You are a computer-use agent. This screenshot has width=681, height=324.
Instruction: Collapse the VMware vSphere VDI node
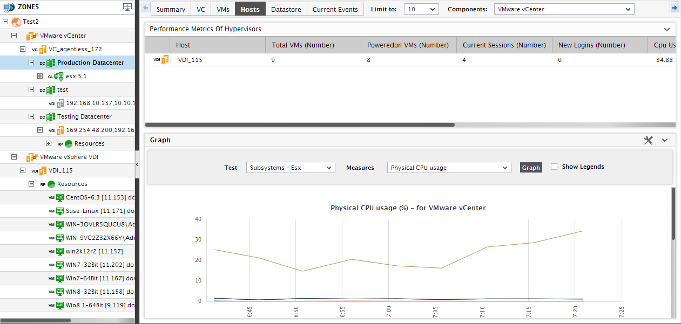tap(14, 157)
